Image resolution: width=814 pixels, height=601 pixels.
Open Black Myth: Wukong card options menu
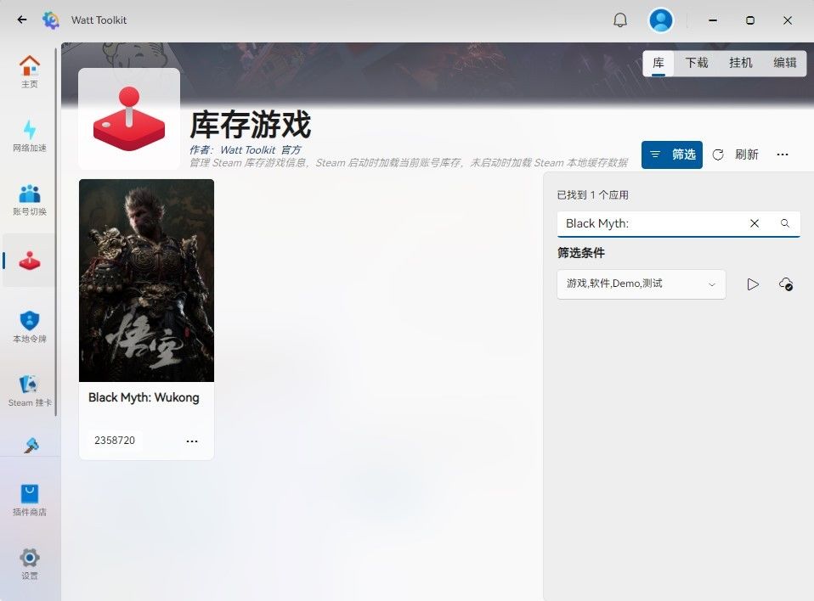192,441
